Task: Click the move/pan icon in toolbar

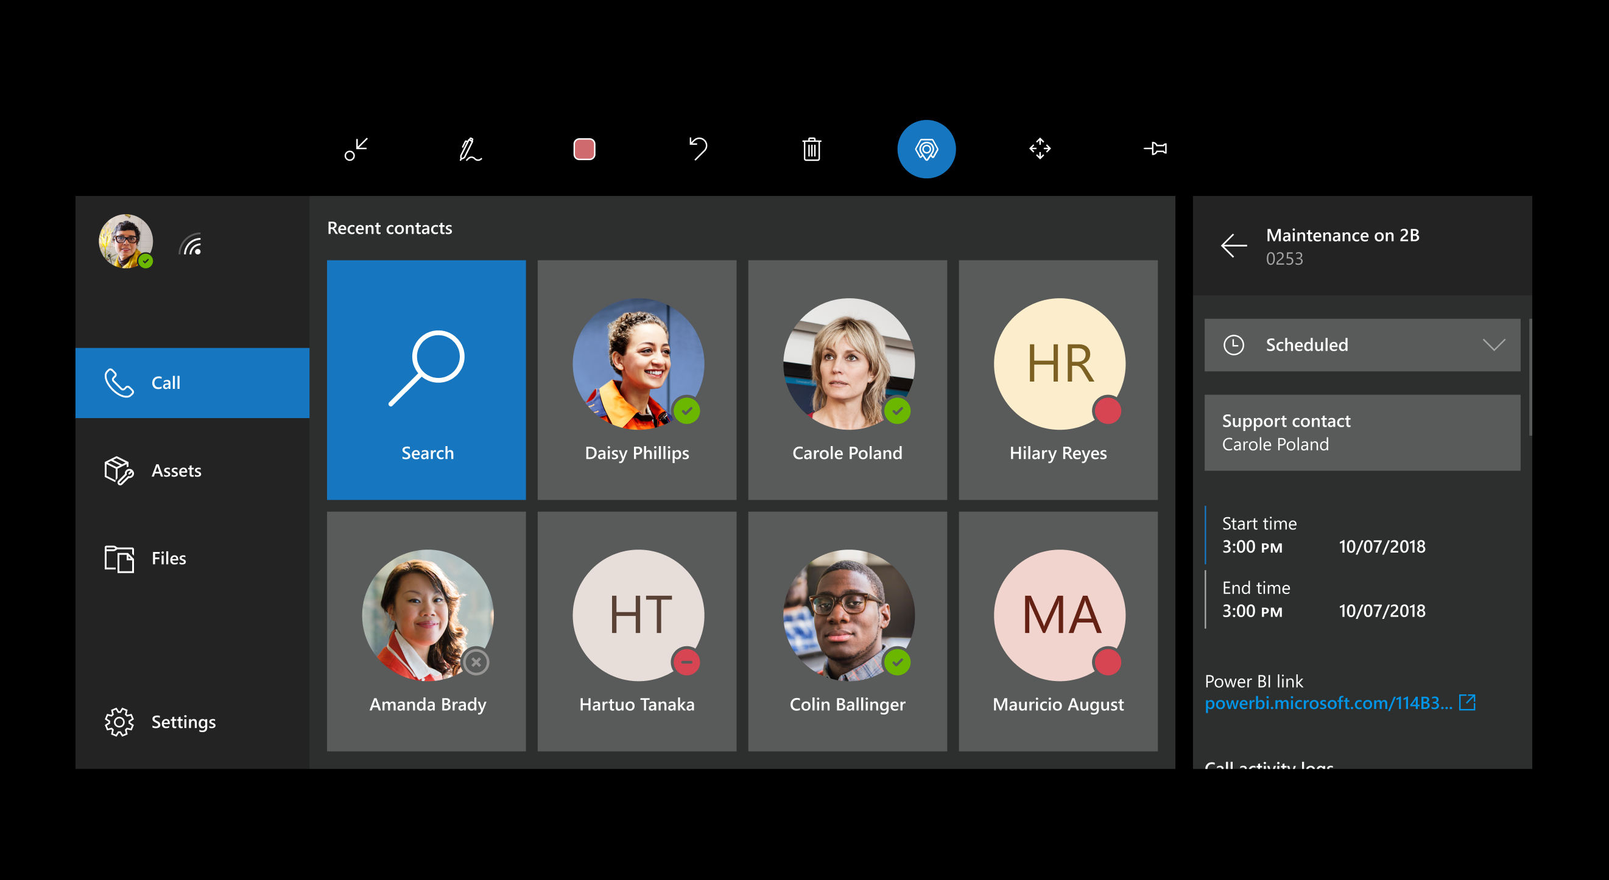Action: click(x=1039, y=150)
